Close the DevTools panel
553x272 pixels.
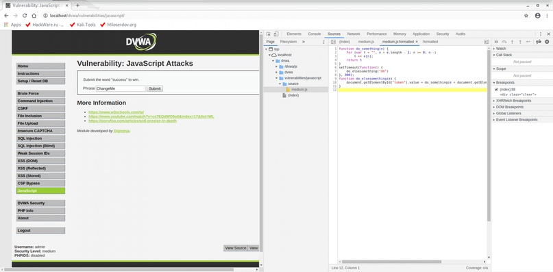[x=548, y=34]
